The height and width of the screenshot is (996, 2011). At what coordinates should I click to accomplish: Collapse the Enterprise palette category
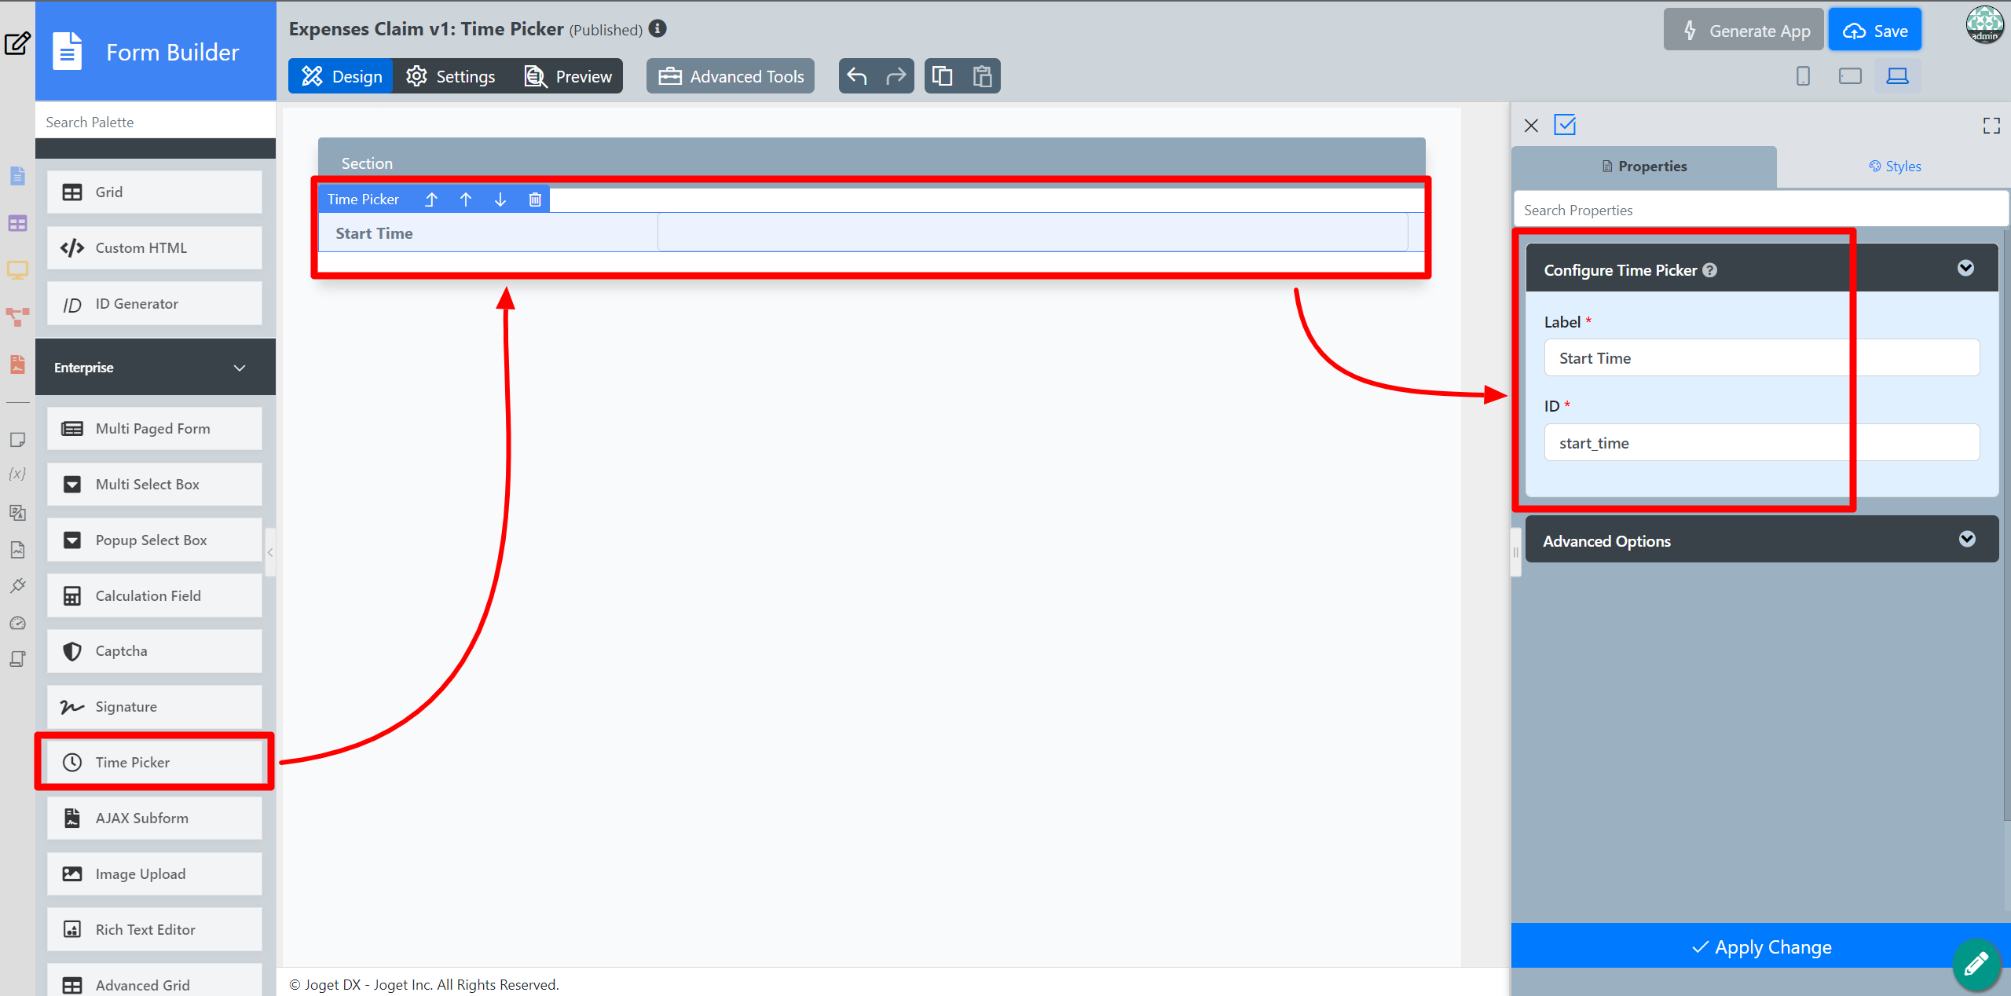240,368
